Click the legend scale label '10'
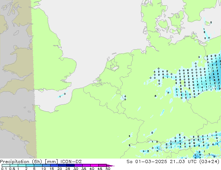 click(x=44, y=169)
